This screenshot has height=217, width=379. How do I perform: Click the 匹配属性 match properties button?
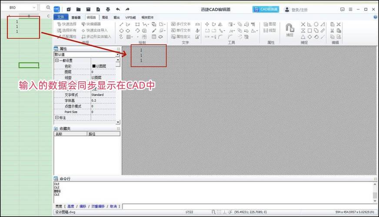(66, 37)
